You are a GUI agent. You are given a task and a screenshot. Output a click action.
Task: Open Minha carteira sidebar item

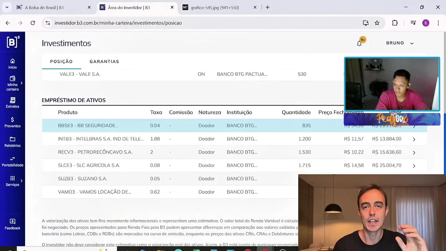(13, 84)
